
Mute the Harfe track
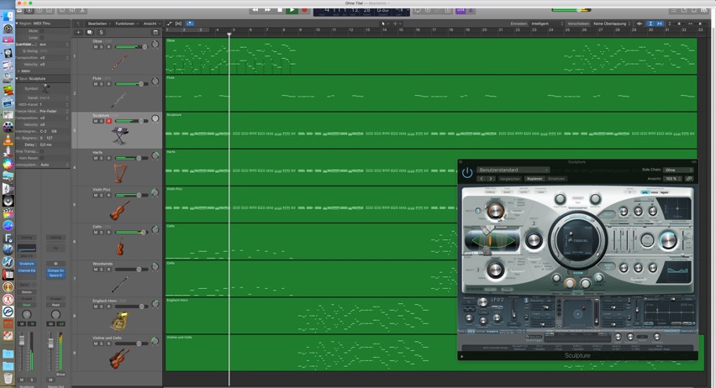click(96, 158)
